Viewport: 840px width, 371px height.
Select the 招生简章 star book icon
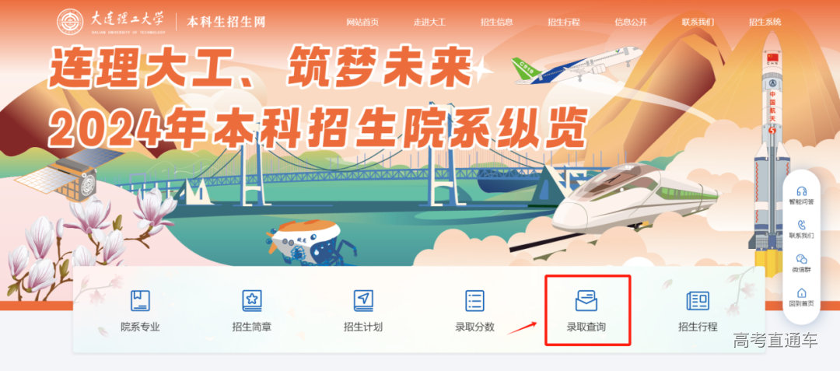252,301
